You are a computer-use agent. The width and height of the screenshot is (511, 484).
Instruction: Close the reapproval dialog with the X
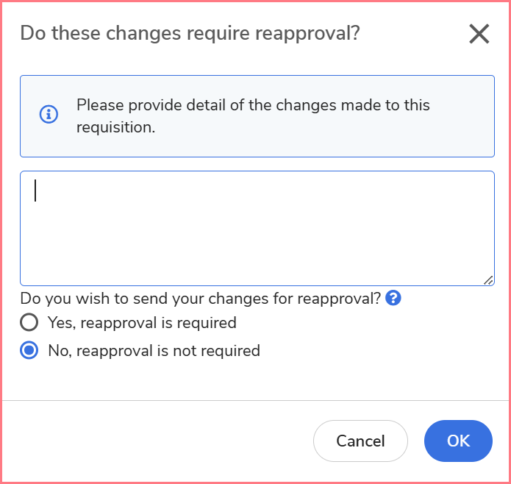tap(479, 34)
